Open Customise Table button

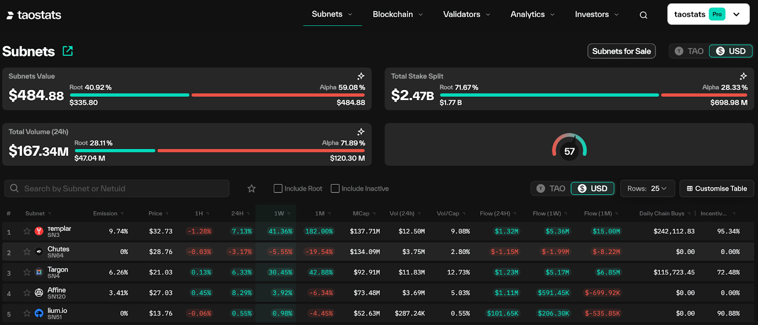pyautogui.click(x=717, y=188)
